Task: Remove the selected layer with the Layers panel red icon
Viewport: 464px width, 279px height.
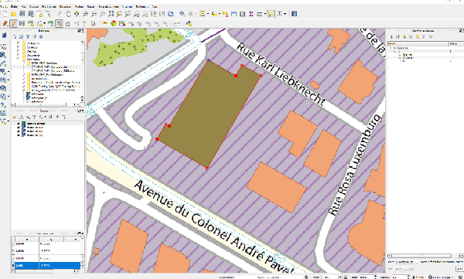Action: click(x=63, y=117)
